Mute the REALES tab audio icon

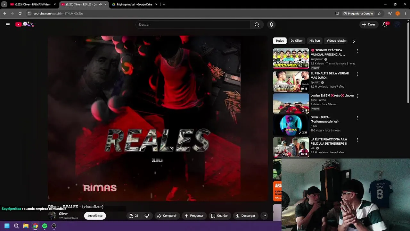(100, 4)
